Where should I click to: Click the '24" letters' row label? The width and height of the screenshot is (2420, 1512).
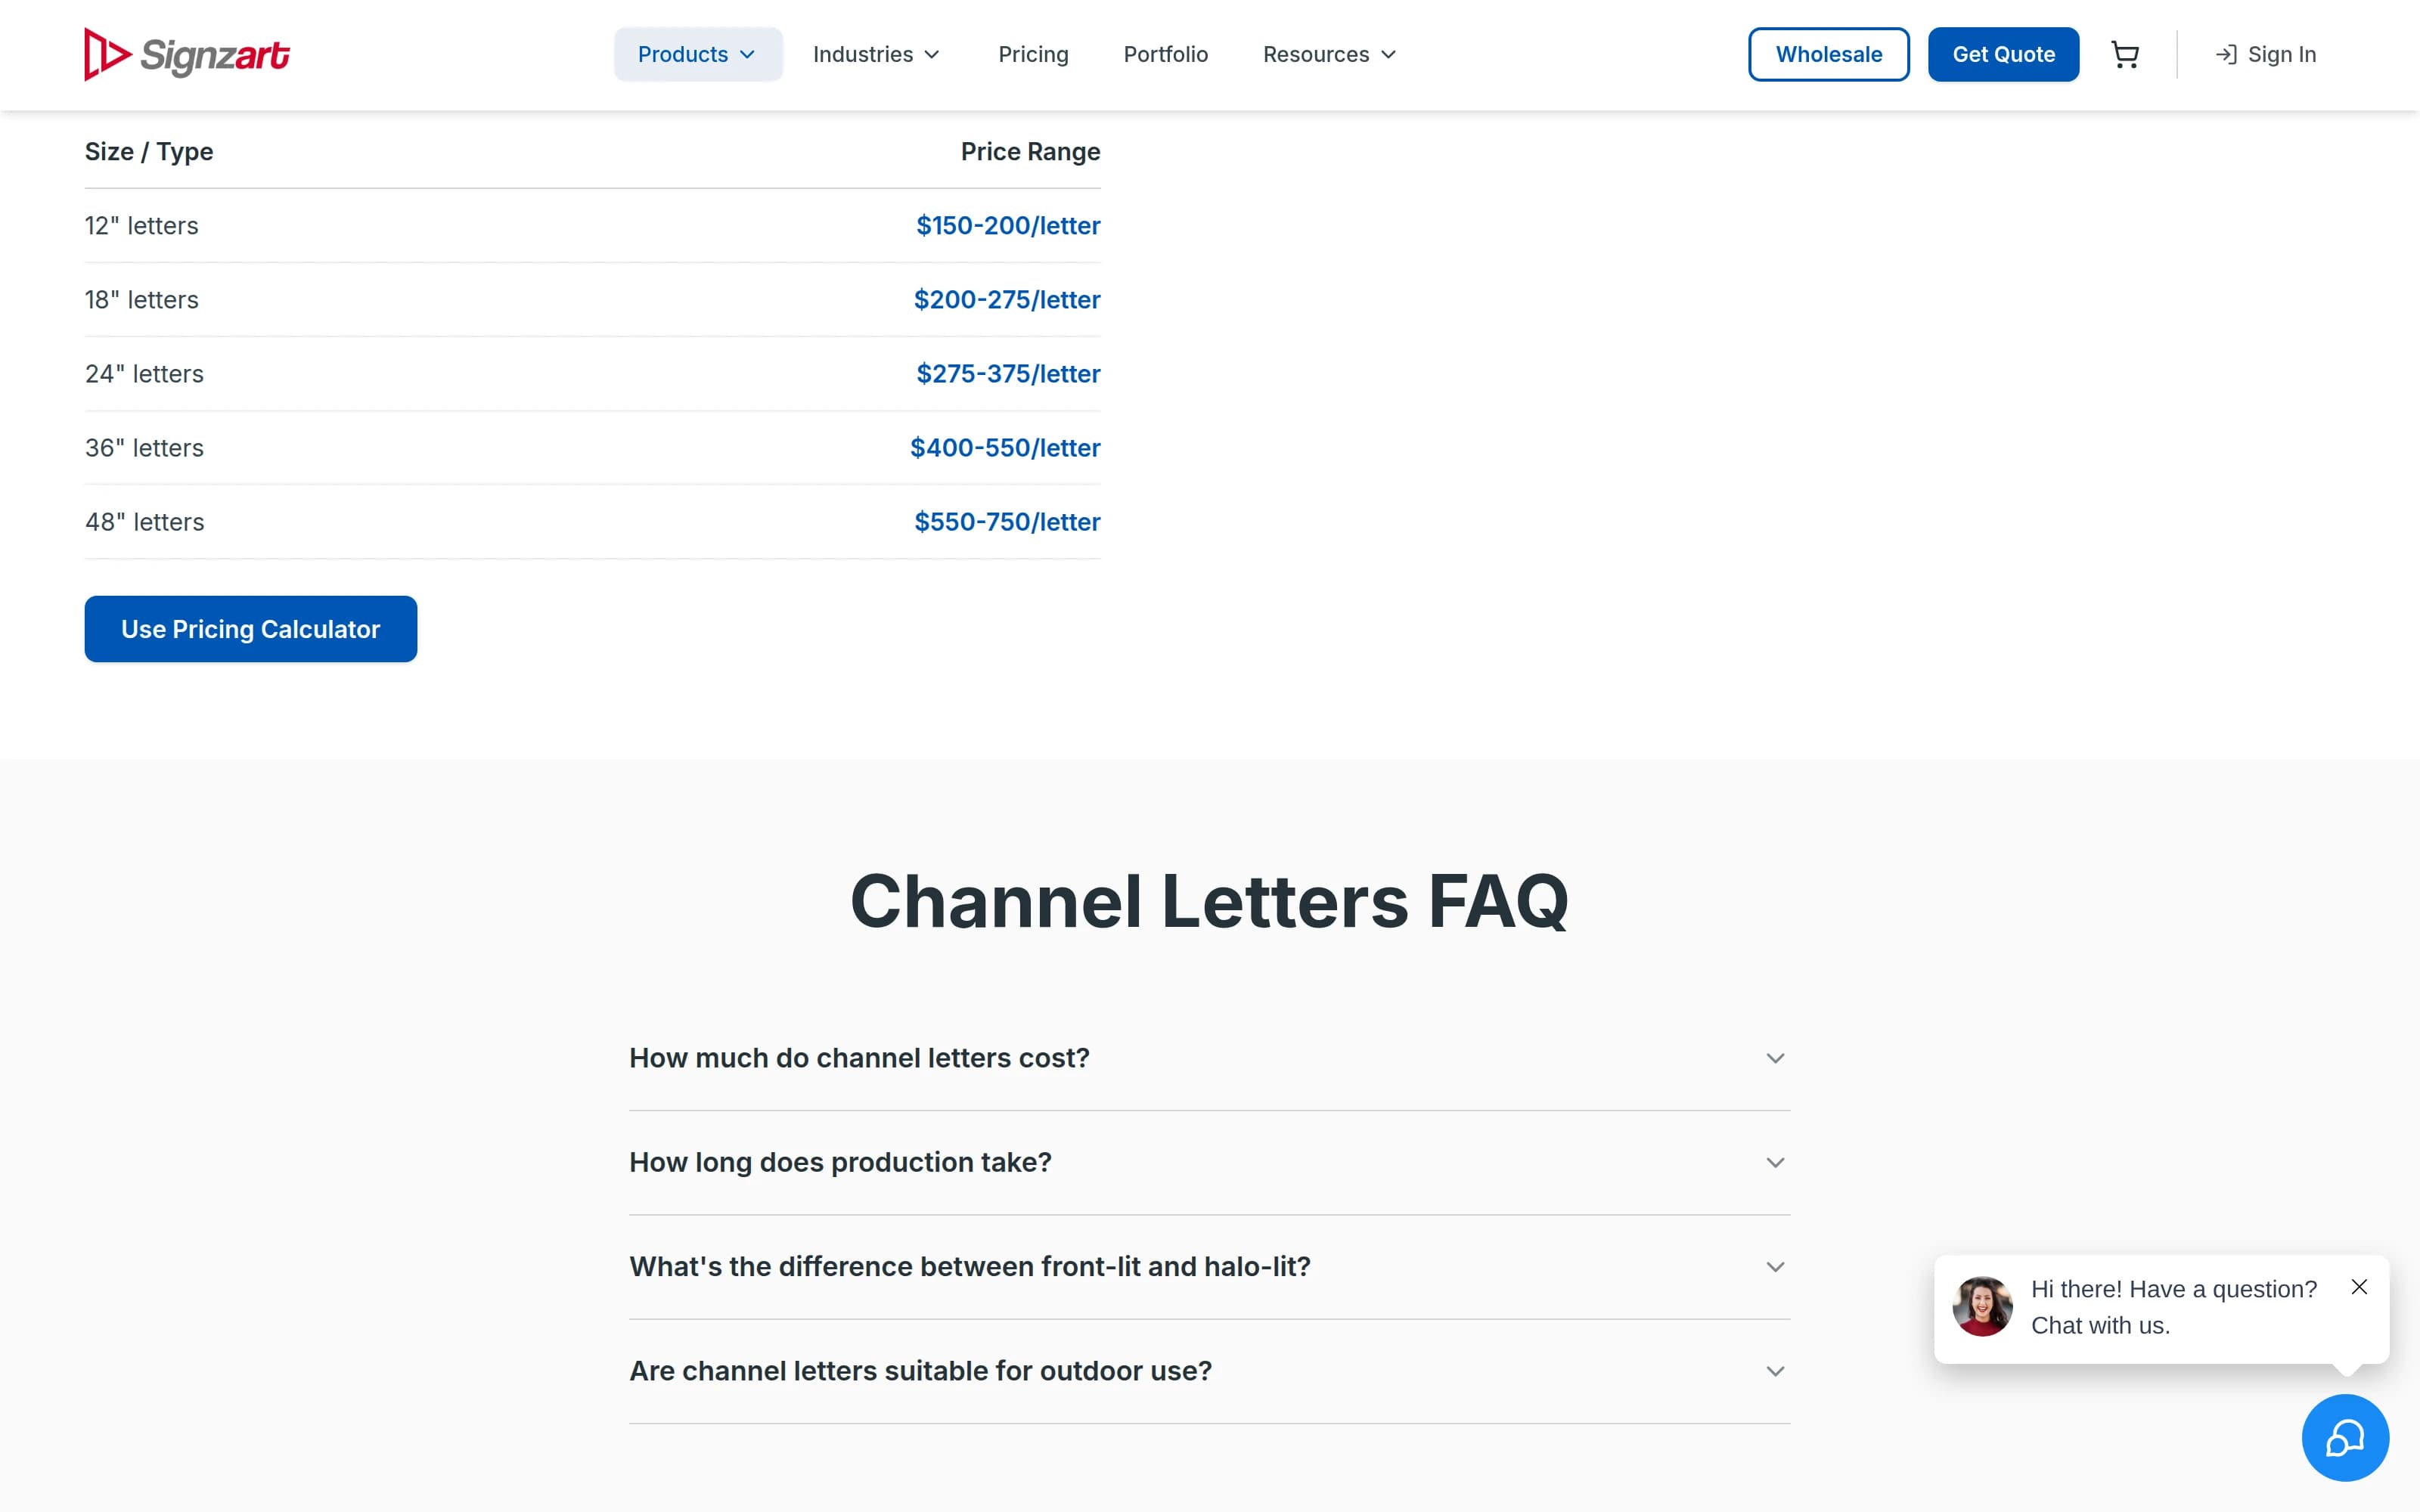pos(144,374)
